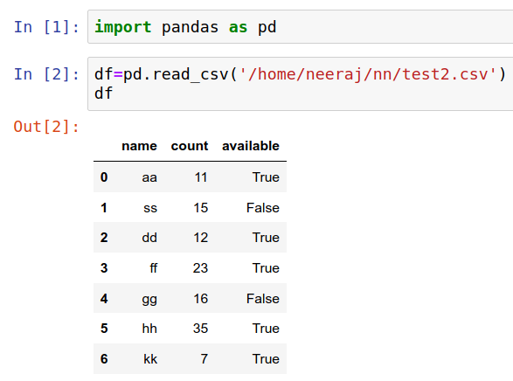
Task: Select the In [1] prompt label
Action: 46,27
